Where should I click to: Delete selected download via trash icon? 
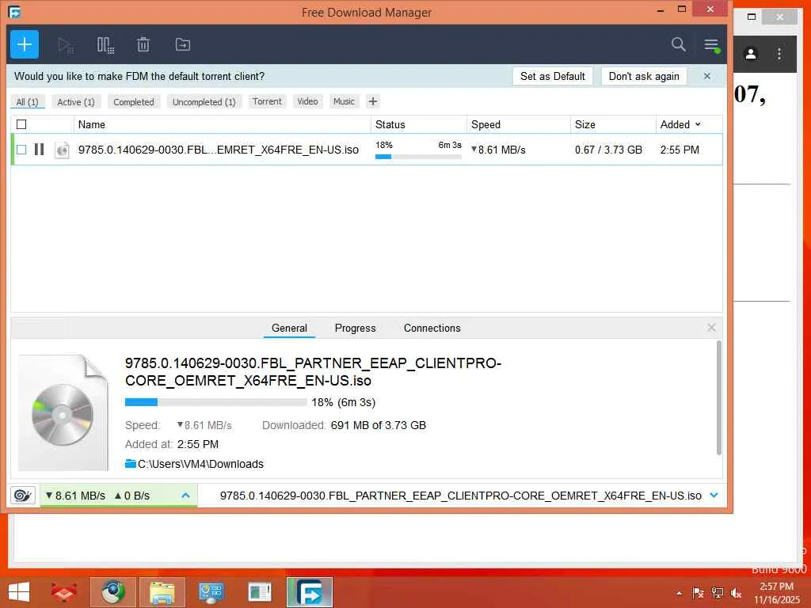143,45
